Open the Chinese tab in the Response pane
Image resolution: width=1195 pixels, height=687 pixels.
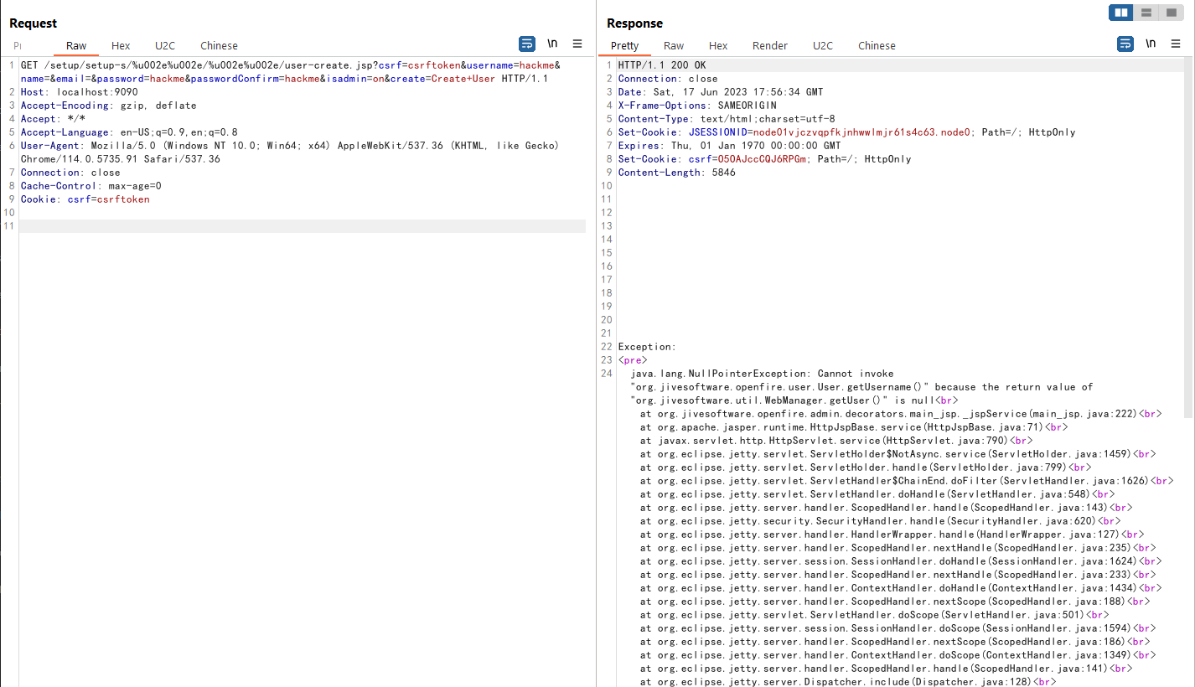877,46
